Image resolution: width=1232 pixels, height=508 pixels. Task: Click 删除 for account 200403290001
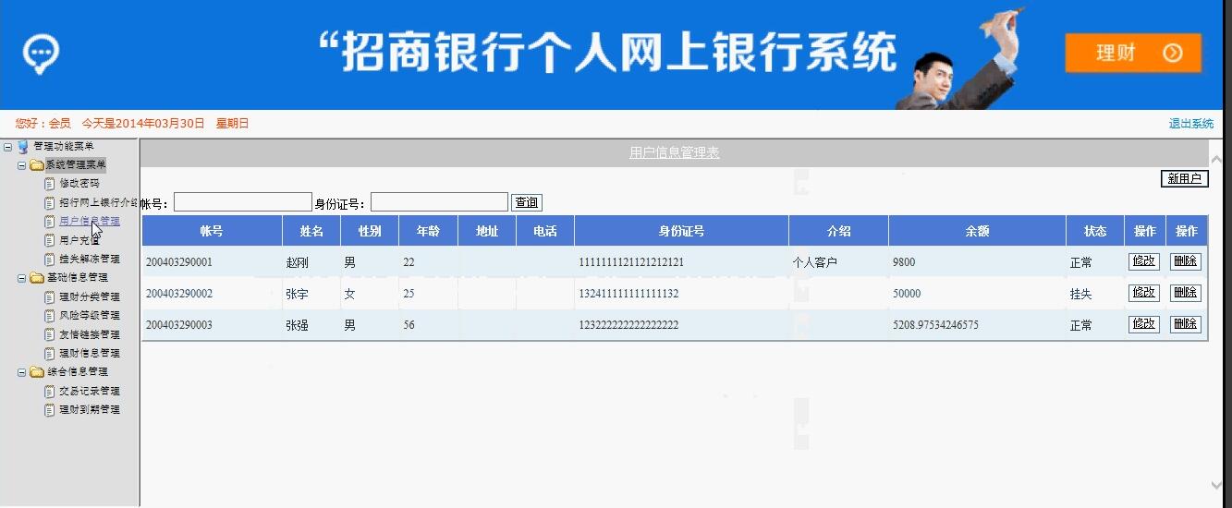(x=1186, y=261)
